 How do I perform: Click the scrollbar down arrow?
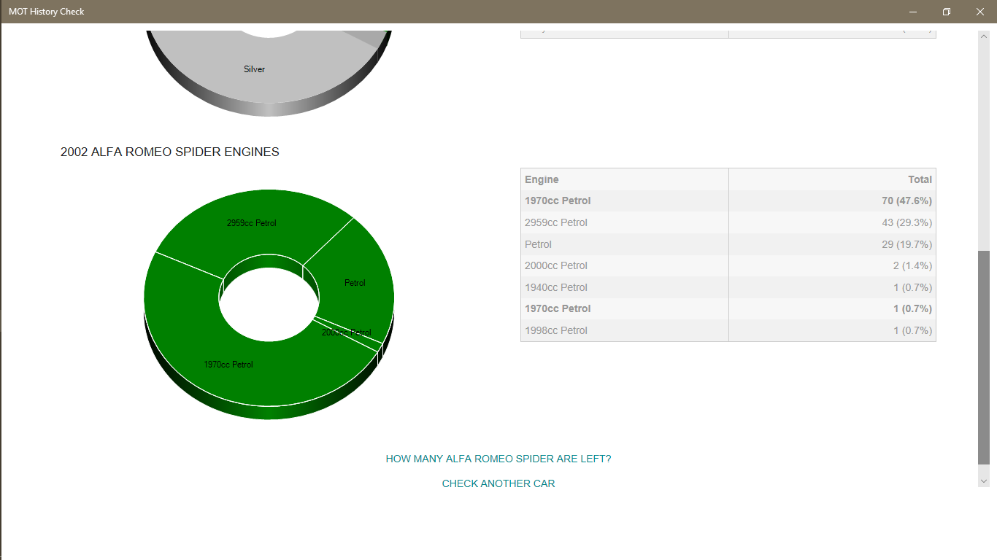pyautogui.click(x=984, y=481)
